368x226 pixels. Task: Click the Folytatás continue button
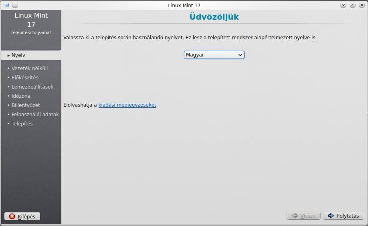(344, 216)
